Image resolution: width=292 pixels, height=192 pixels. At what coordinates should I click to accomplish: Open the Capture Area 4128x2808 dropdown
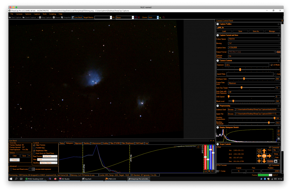pyautogui.click(x=254, y=48)
